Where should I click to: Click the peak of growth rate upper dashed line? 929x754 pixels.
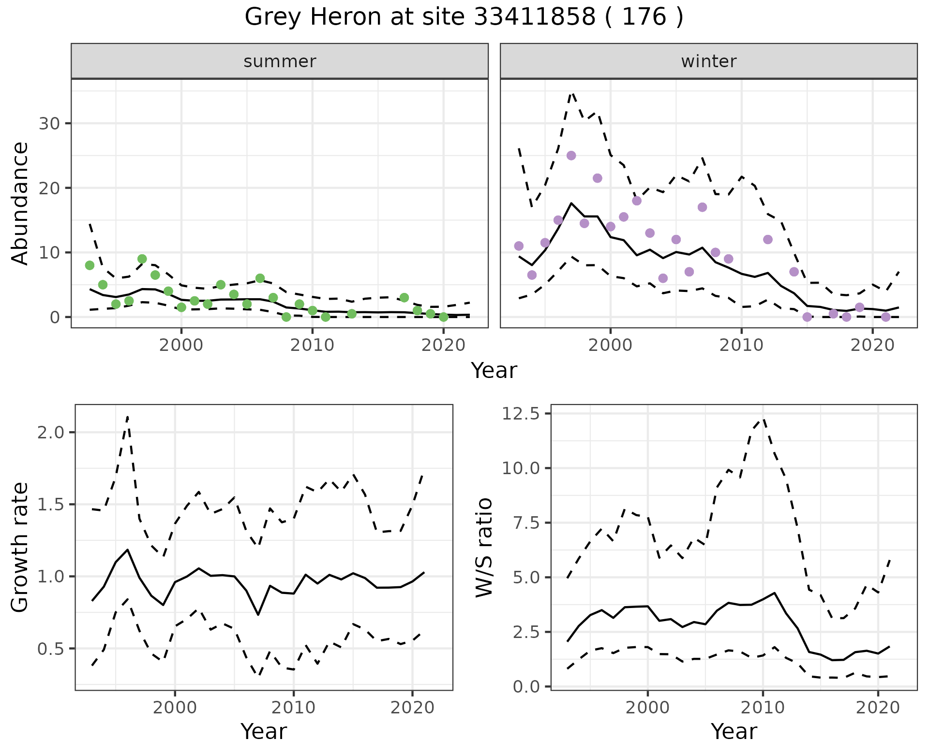click(127, 417)
